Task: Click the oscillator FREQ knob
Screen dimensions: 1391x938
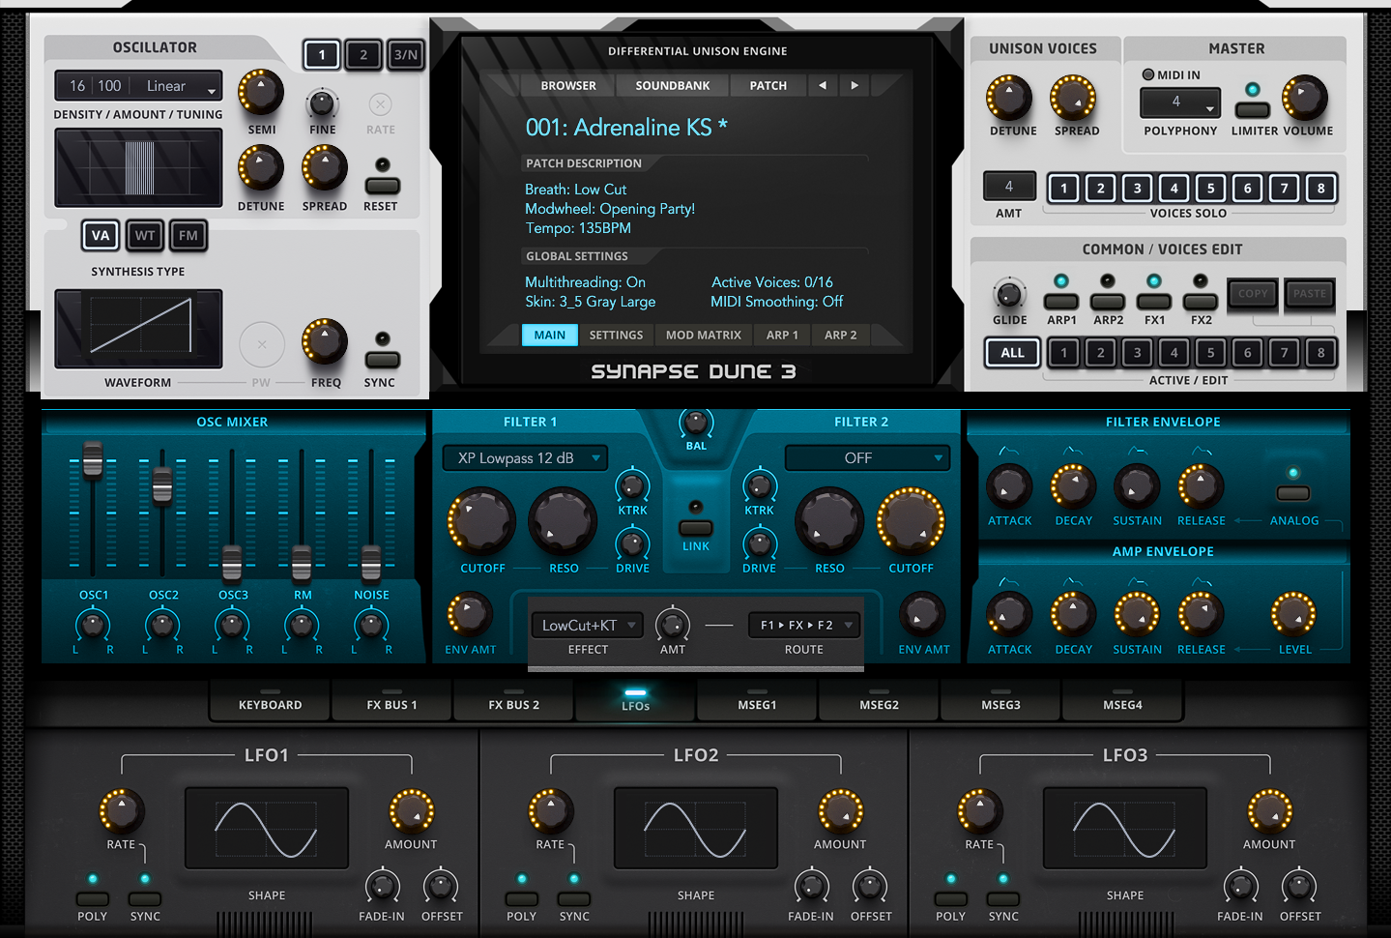Action: click(325, 341)
